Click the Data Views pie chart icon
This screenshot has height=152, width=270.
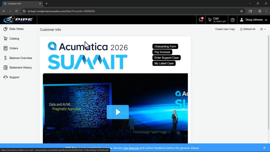pyautogui.click(x=5, y=29)
